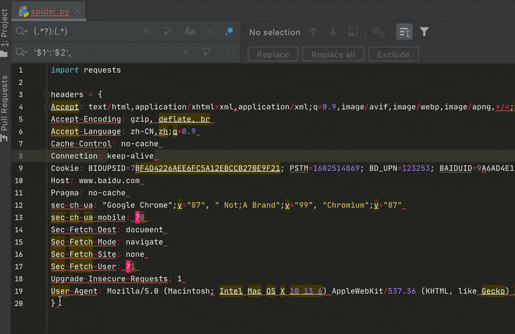Click the Replace all button
515x334 pixels.
[333, 54]
